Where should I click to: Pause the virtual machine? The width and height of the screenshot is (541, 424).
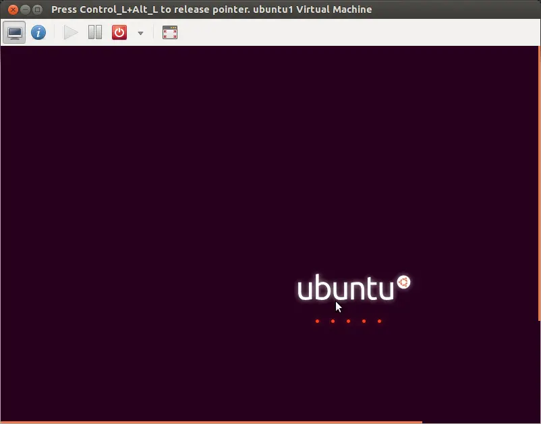click(x=95, y=32)
